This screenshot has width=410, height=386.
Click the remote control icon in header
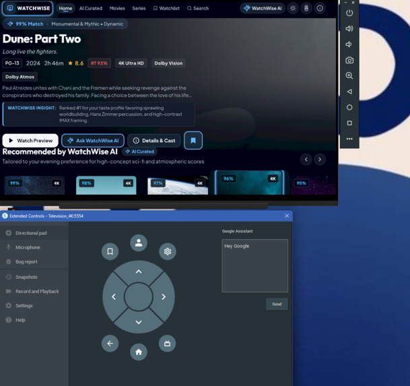[306, 8]
